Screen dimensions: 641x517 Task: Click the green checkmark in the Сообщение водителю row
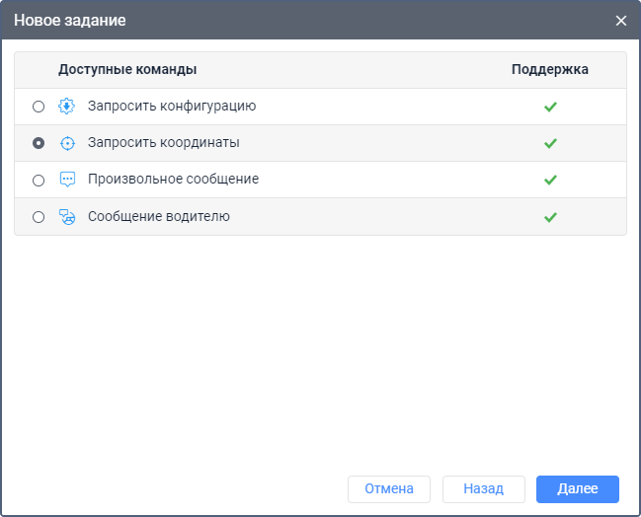(x=550, y=217)
